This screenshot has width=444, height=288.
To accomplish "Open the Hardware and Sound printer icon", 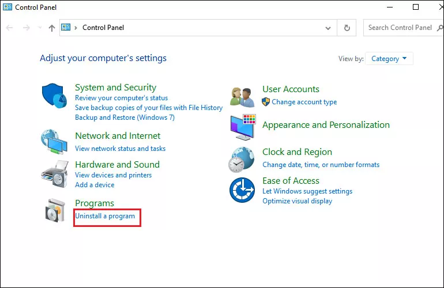I will pos(55,174).
